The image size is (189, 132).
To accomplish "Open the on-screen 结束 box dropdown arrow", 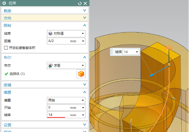I will pyautogui.click(x=137, y=52).
